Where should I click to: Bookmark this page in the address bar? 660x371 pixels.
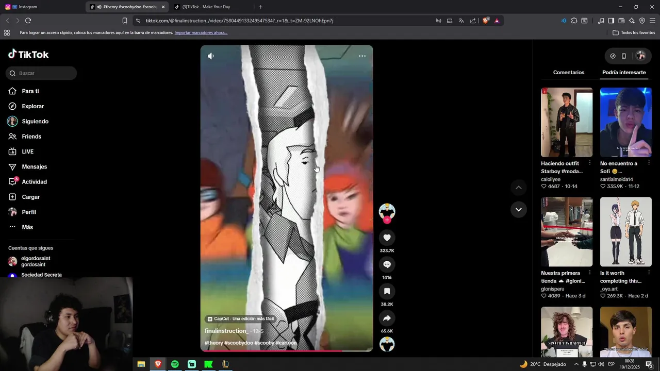click(125, 21)
